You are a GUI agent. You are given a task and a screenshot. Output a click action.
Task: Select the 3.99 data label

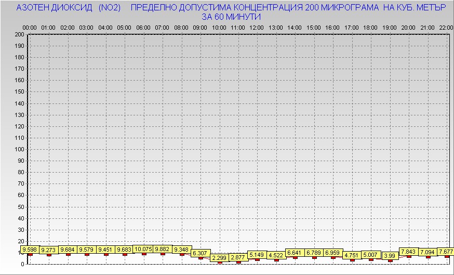point(390,256)
